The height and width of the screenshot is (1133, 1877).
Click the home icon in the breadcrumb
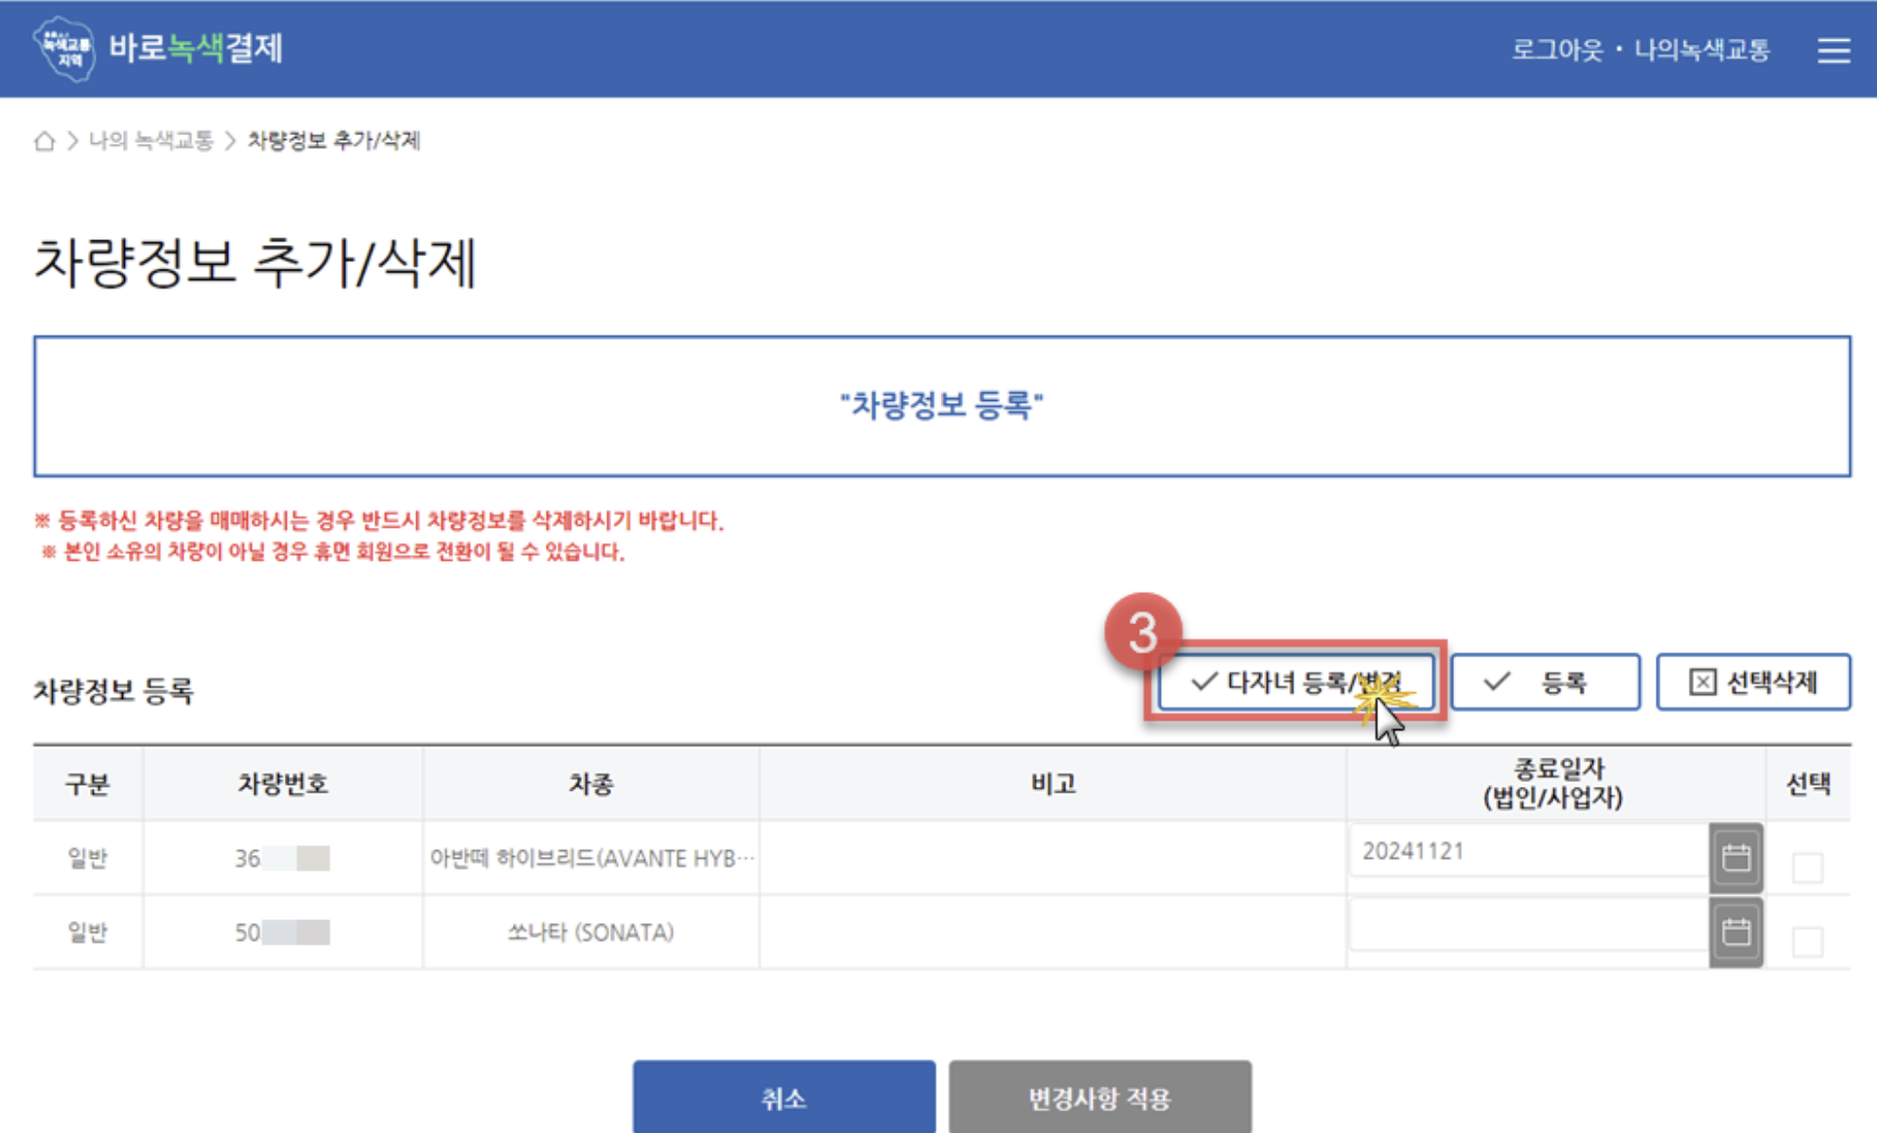(45, 140)
